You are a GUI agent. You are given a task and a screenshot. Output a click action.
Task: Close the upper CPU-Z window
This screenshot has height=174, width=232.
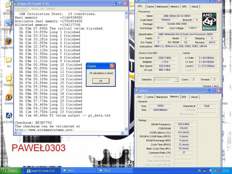219,1
